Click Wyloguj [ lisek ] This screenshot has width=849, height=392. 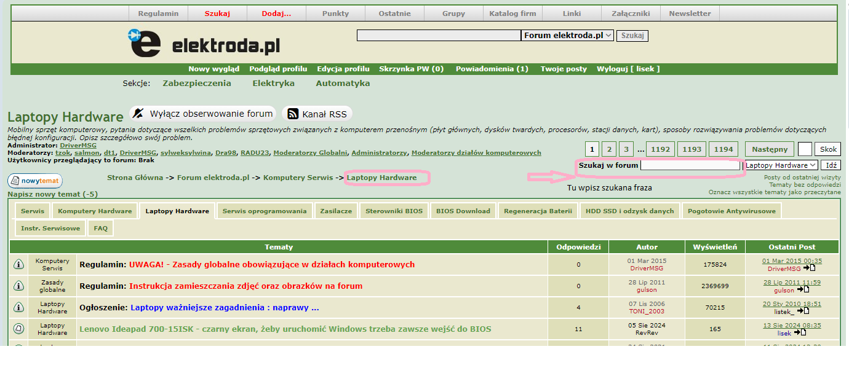[628, 69]
